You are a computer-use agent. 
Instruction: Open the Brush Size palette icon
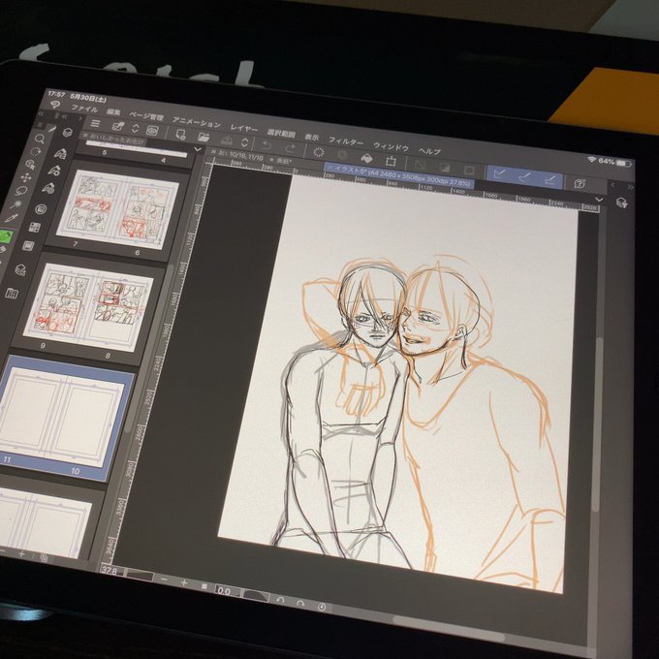coord(48,188)
